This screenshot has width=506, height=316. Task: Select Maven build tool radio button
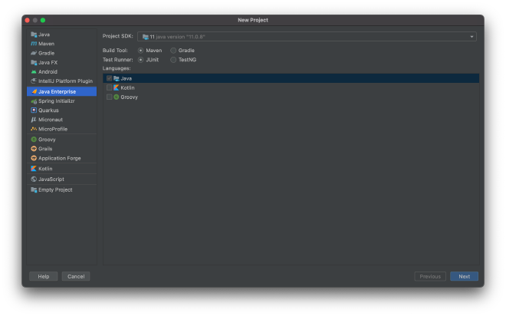(141, 51)
